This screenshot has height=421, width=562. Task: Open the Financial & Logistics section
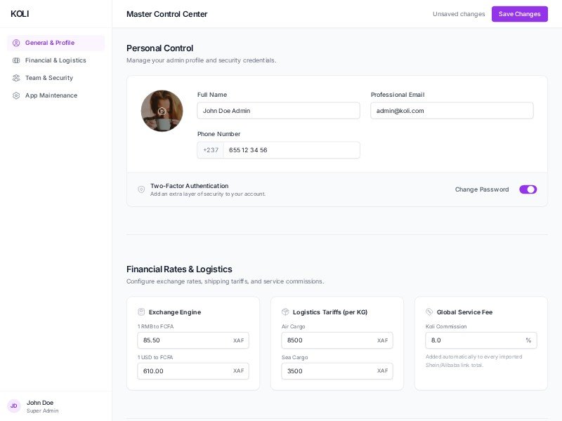tap(55, 60)
